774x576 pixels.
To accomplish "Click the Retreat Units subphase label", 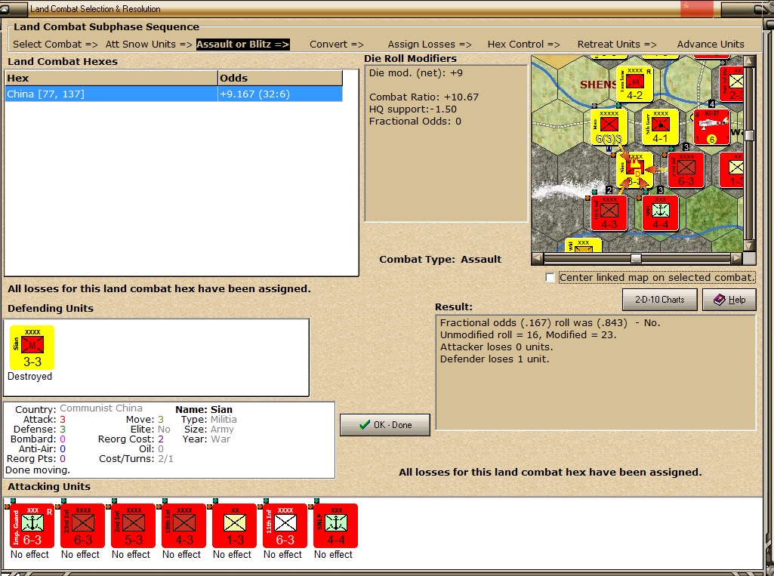I will click(x=617, y=44).
